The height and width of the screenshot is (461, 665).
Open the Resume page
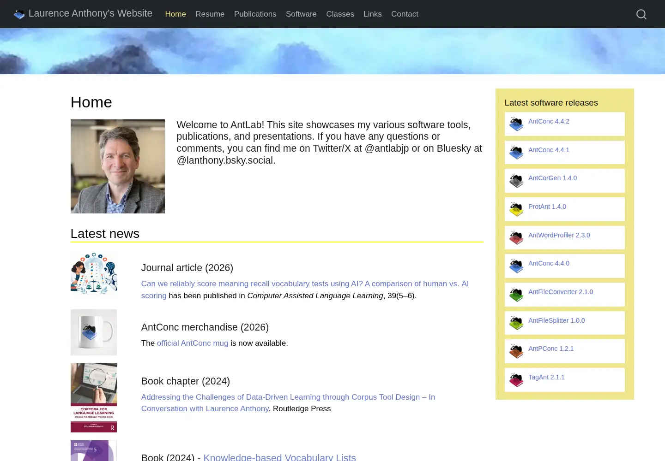210,14
